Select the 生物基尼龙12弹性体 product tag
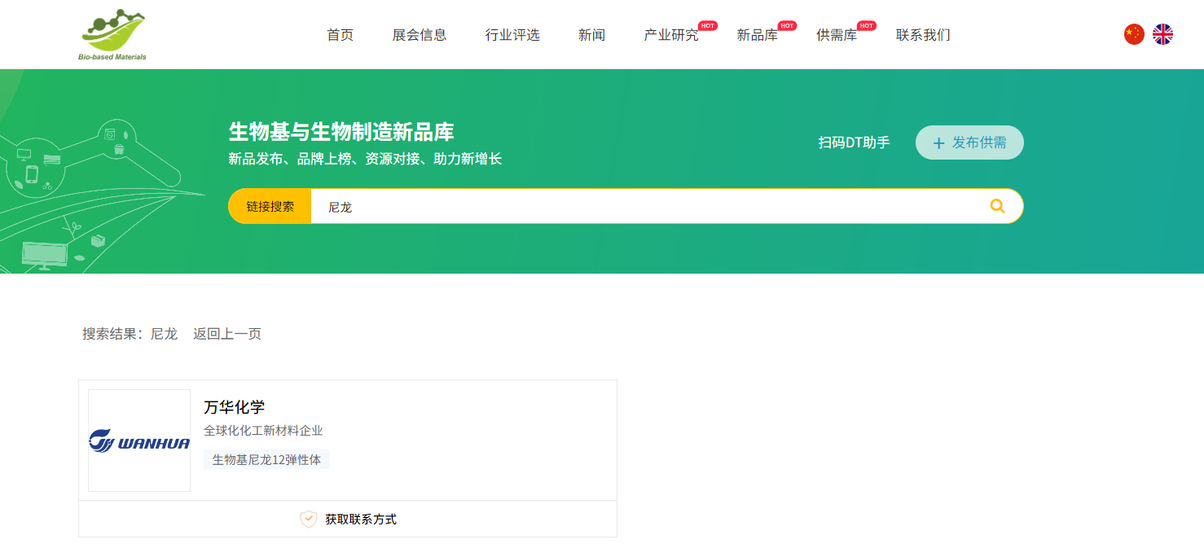1204x557 pixels. [x=266, y=459]
